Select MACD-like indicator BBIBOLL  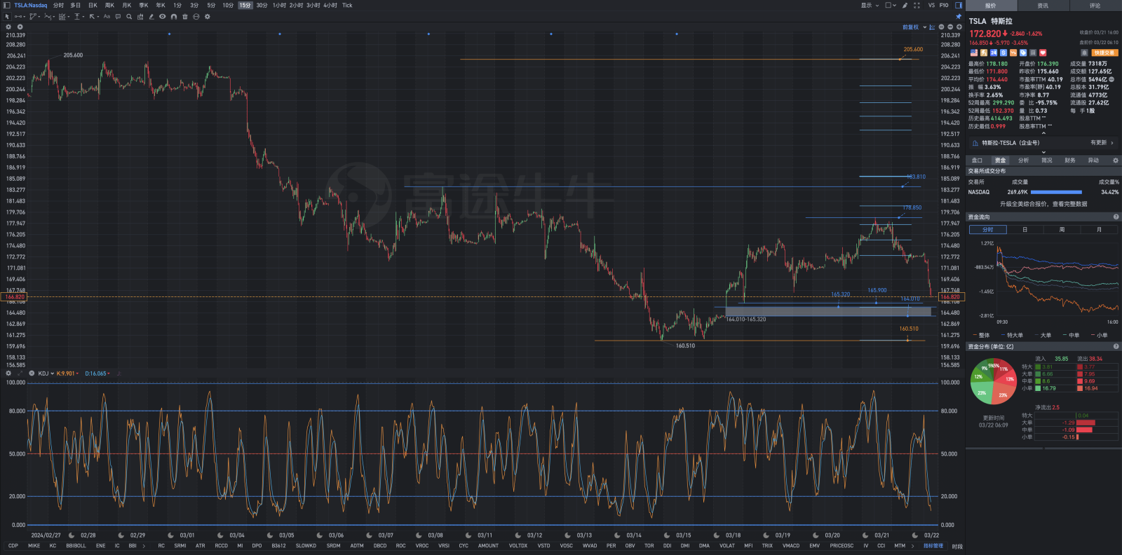(x=76, y=546)
